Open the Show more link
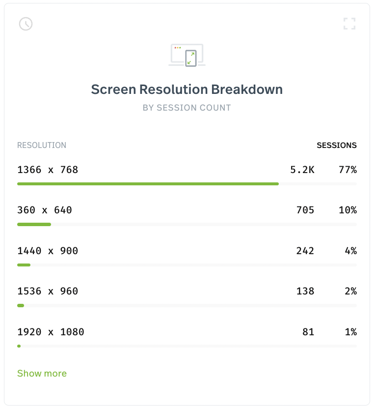The width and height of the screenshot is (375, 410). tap(42, 374)
